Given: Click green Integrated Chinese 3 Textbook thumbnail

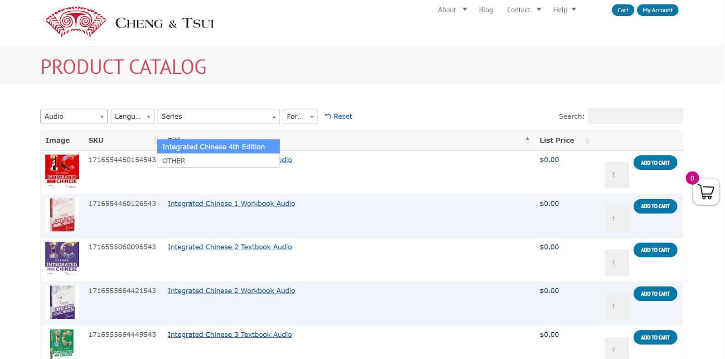Looking at the screenshot, I should click(62, 344).
